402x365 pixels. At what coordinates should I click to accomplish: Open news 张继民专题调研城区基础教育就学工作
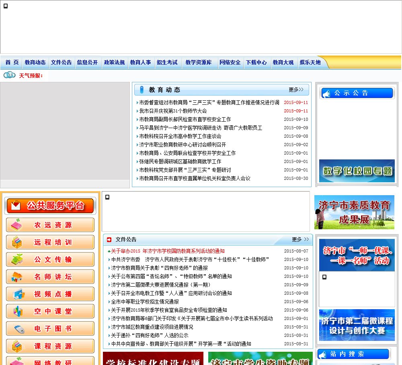(180, 162)
